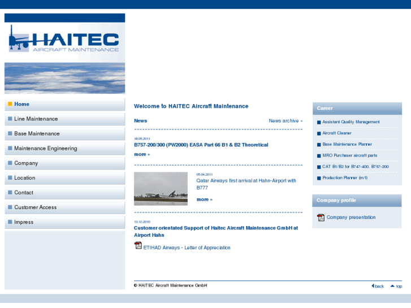Click the ETIHAD Airways letter PDF icon

138,245
